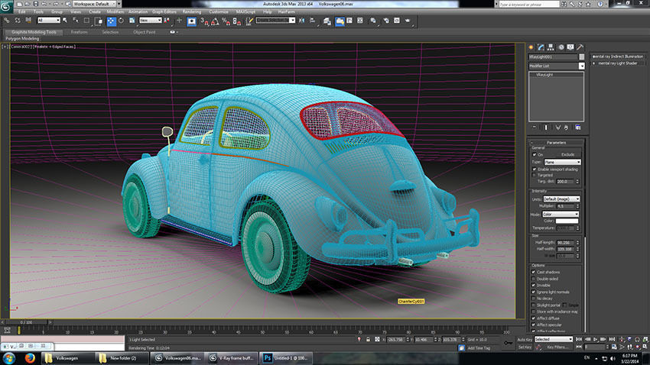
Task: Open the 3ds Max application menu logo
Action: 6,7
